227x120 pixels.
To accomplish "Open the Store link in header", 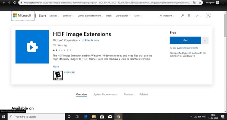I will 42,16.
